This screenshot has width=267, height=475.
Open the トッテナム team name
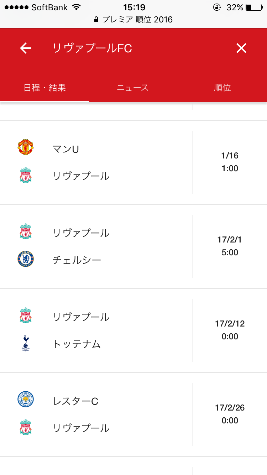click(77, 344)
